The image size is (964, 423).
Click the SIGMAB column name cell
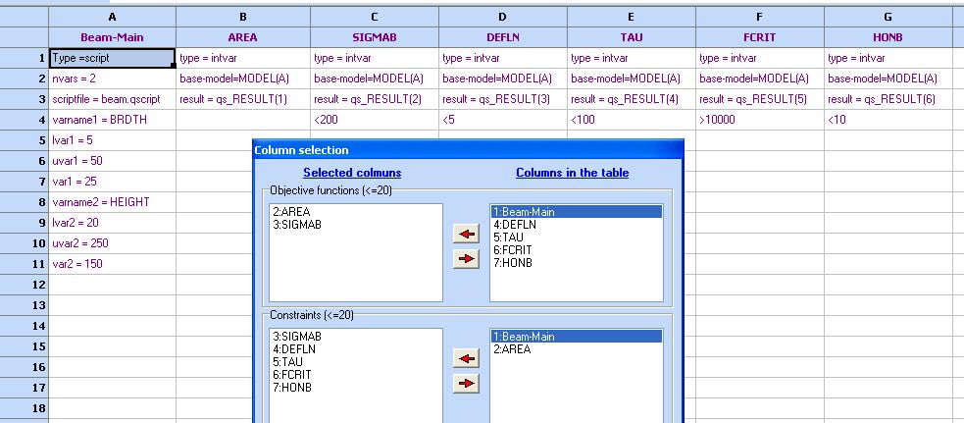click(x=374, y=36)
